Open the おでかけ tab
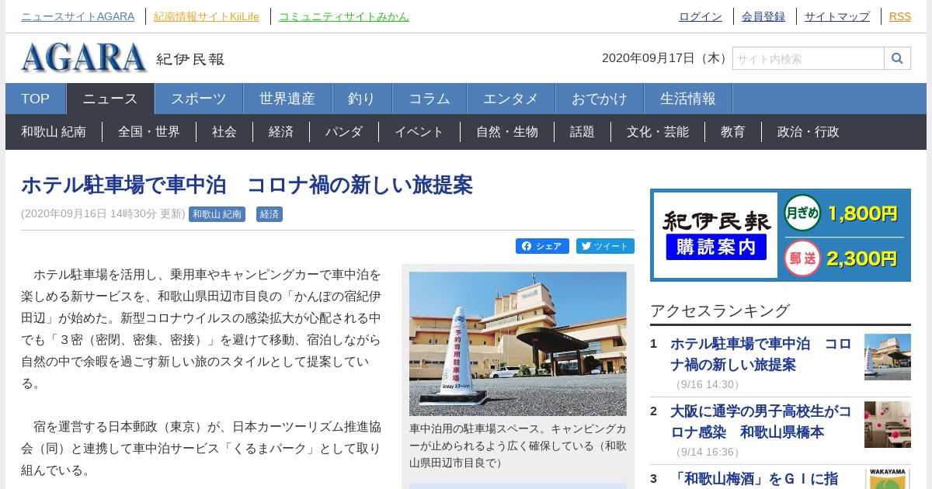The width and height of the screenshot is (932, 489). 600,99
